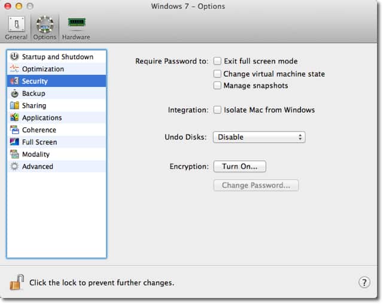
Task: Select the Coherence list item
Action: [57, 130]
